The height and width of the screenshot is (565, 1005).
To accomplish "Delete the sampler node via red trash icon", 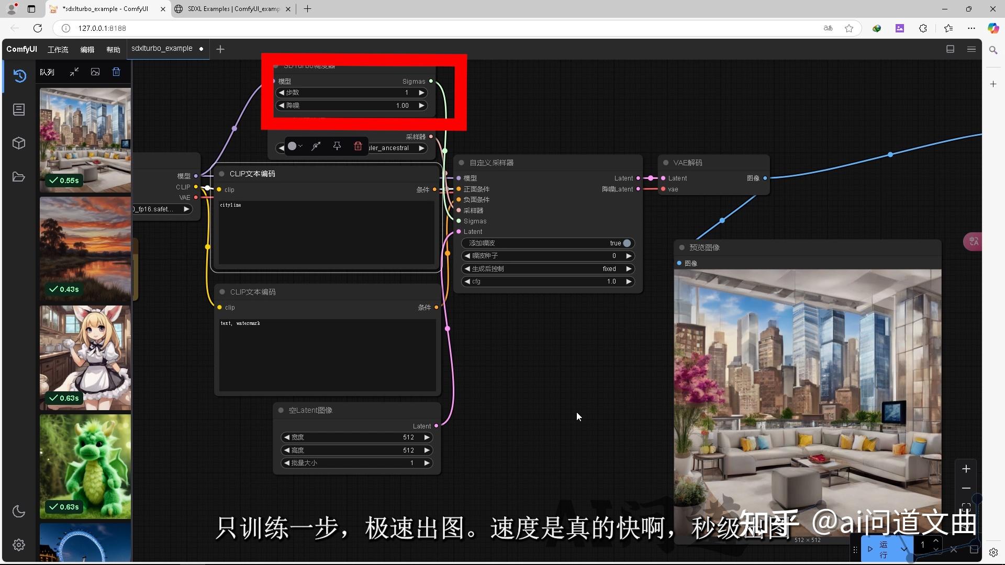I will [358, 146].
